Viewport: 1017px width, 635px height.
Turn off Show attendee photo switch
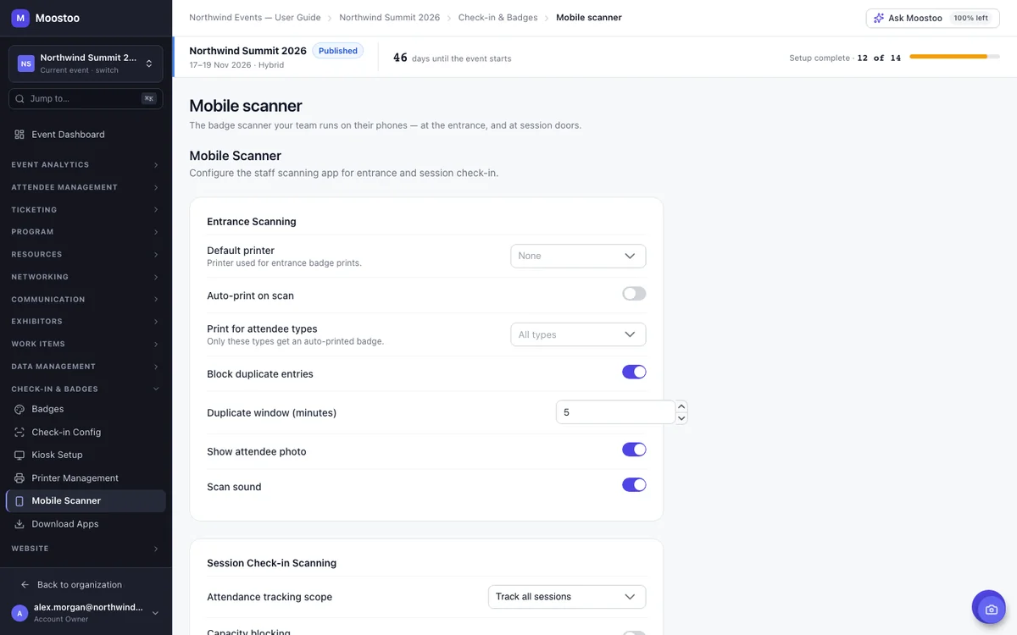coord(634,450)
